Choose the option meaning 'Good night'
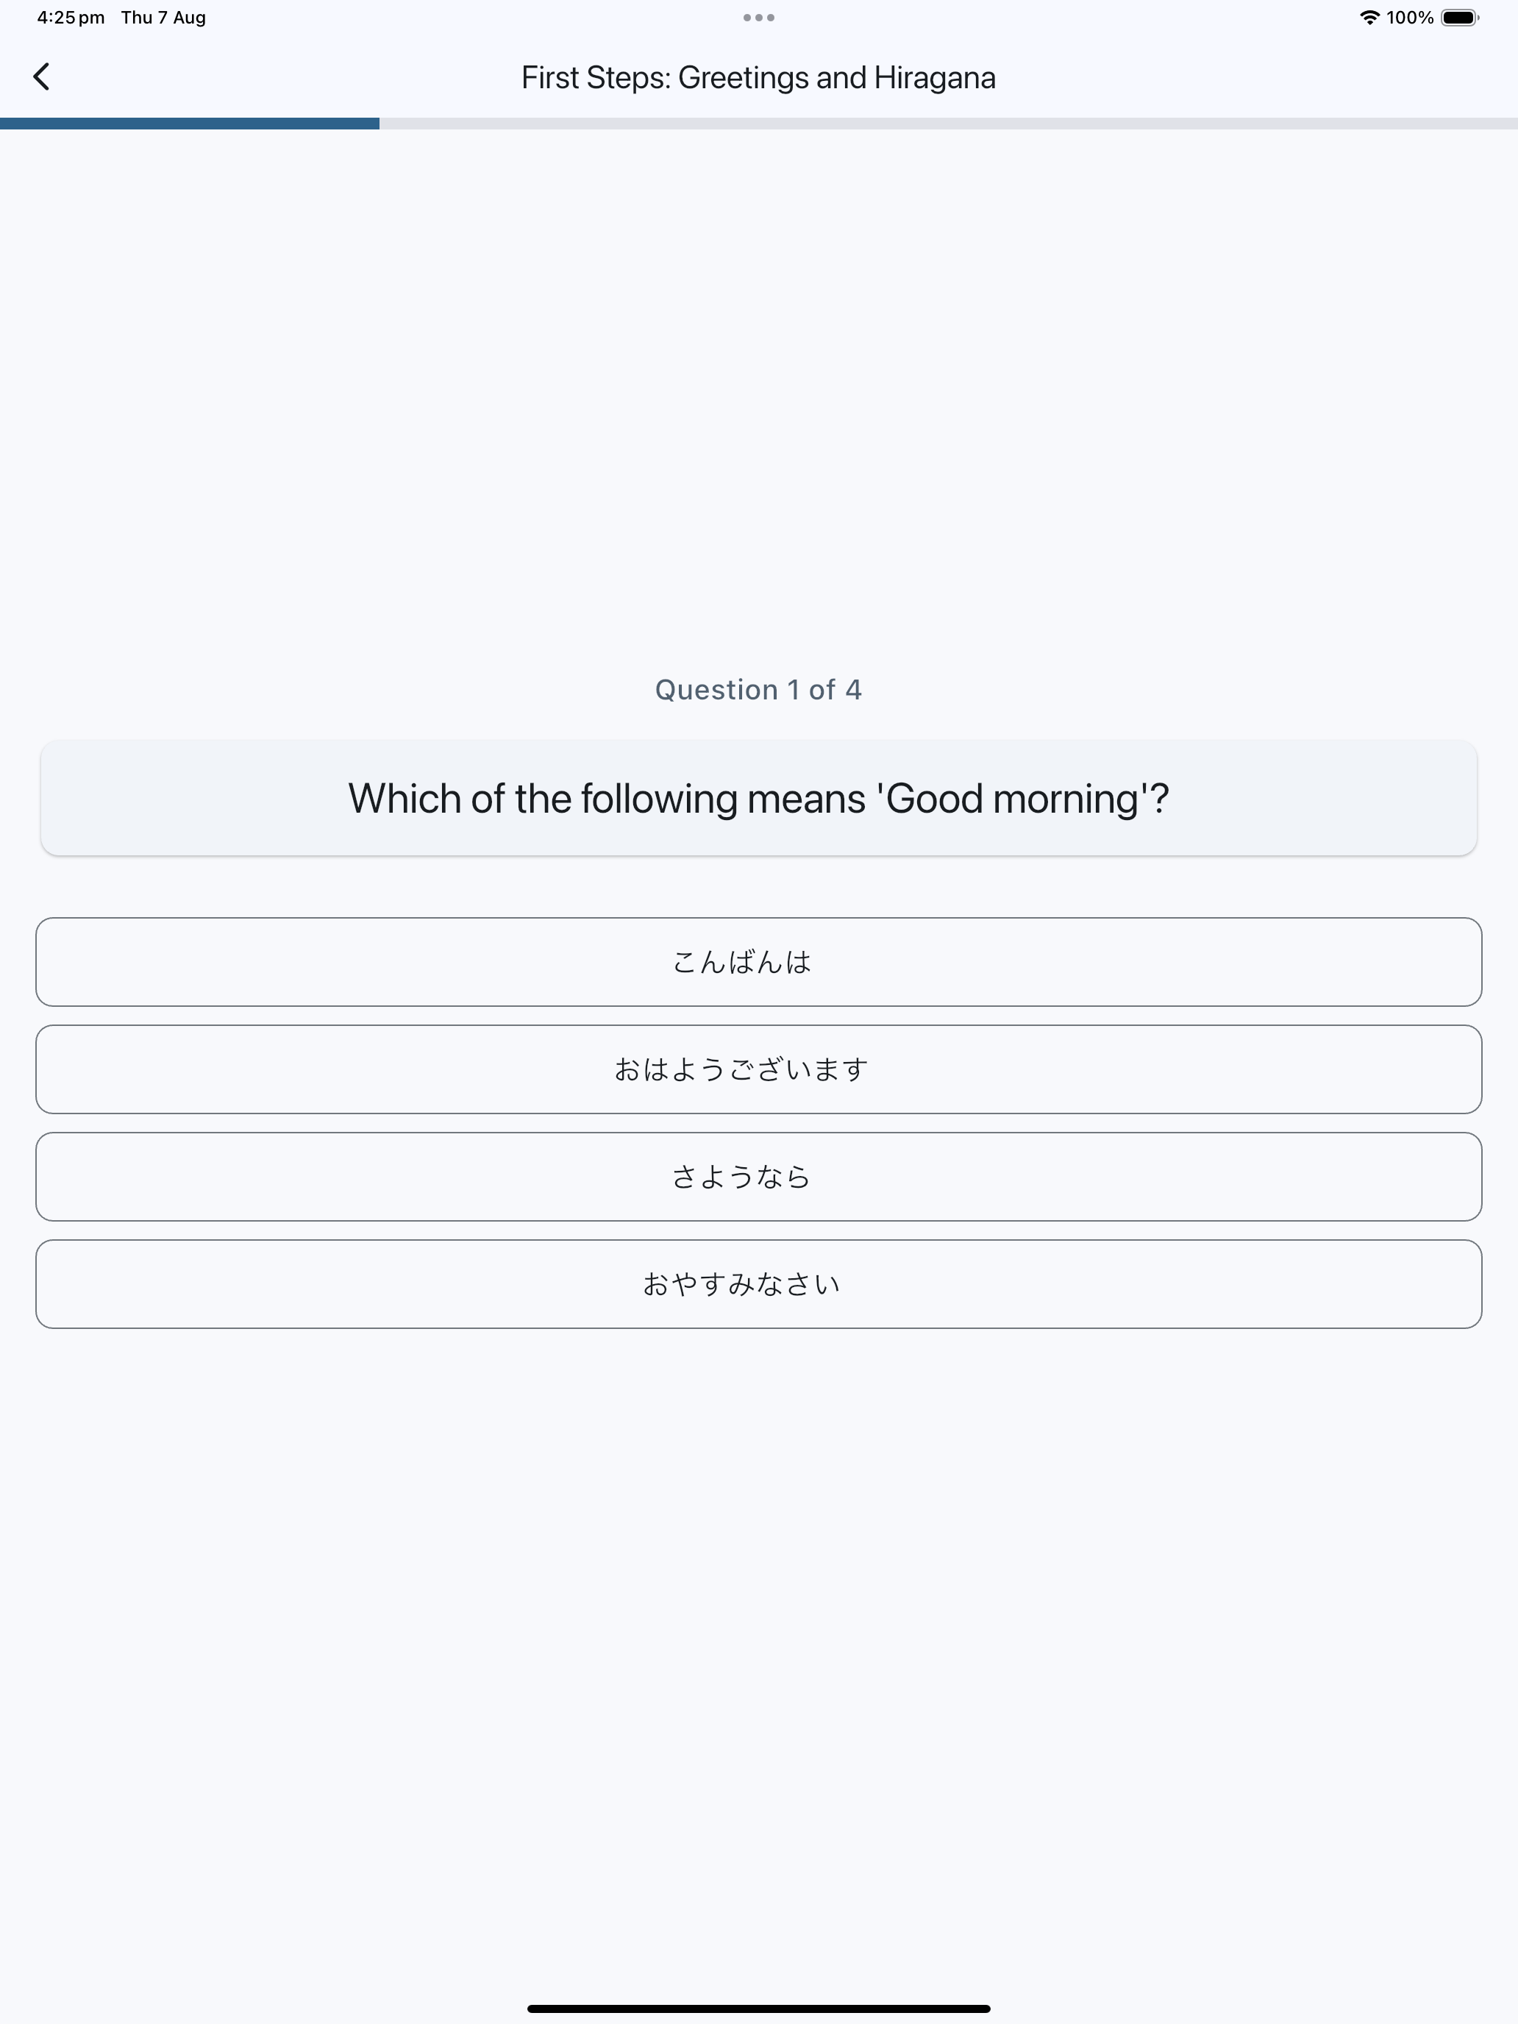Image resolution: width=1518 pixels, height=2024 pixels. point(758,1284)
